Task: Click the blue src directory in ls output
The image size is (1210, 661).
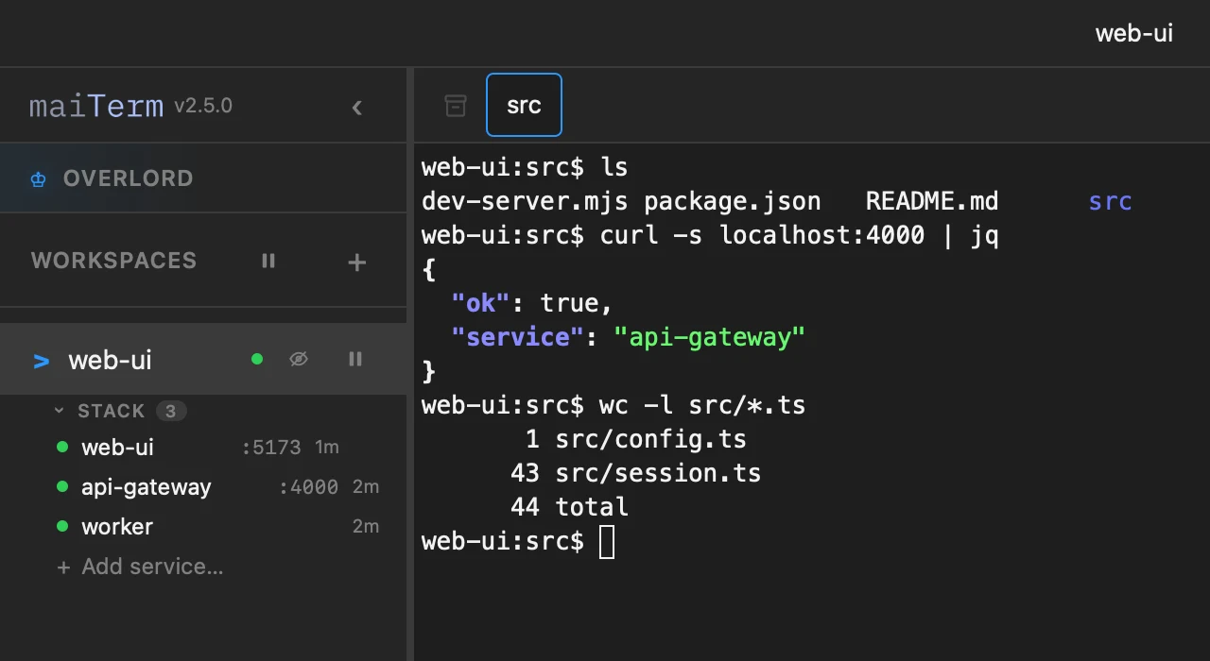Action: click(1110, 201)
